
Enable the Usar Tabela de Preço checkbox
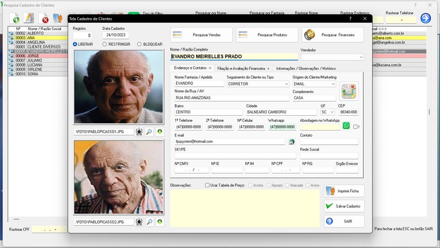pos(207,185)
